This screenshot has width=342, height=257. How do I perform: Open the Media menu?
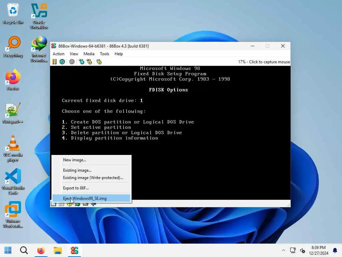[89, 54]
